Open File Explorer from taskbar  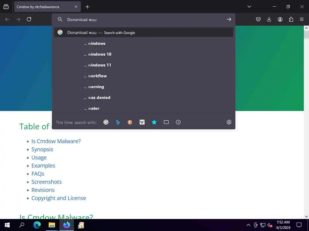tap(52, 225)
